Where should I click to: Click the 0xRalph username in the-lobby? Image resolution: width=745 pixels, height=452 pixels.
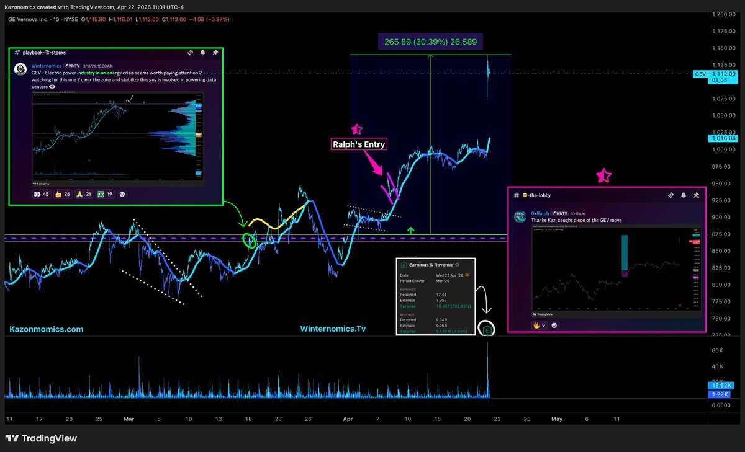point(541,213)
